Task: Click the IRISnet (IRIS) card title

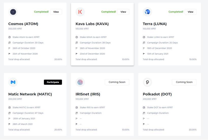Action: 88,94
